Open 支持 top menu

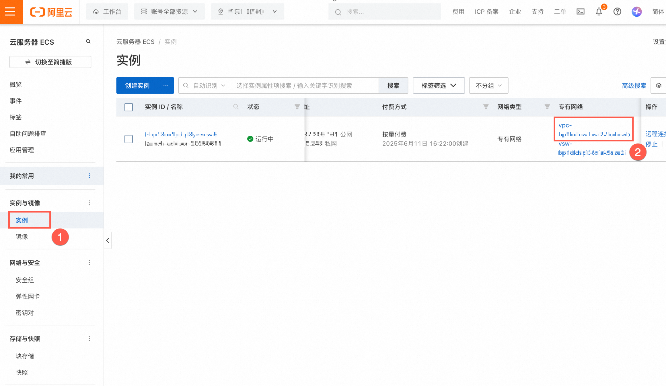coord(538,12)
